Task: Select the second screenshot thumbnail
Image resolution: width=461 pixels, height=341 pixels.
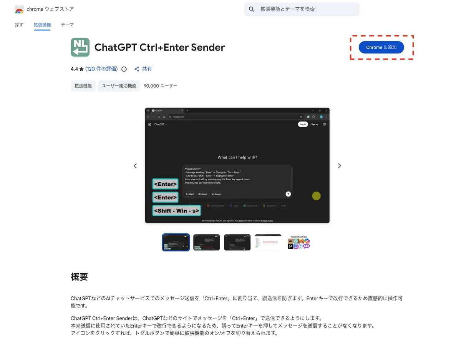Action: [x=206, y=242]
